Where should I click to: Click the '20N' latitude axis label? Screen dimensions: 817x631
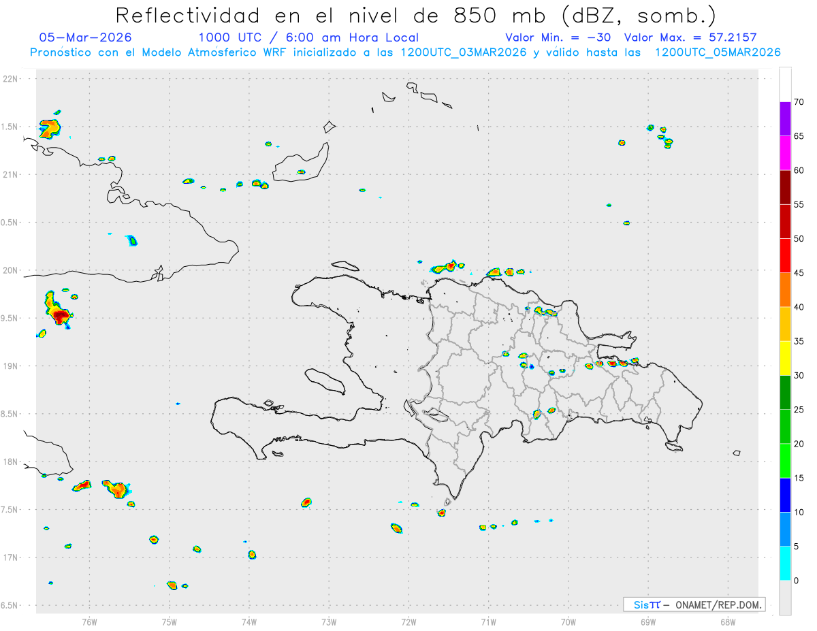point(12,270)
